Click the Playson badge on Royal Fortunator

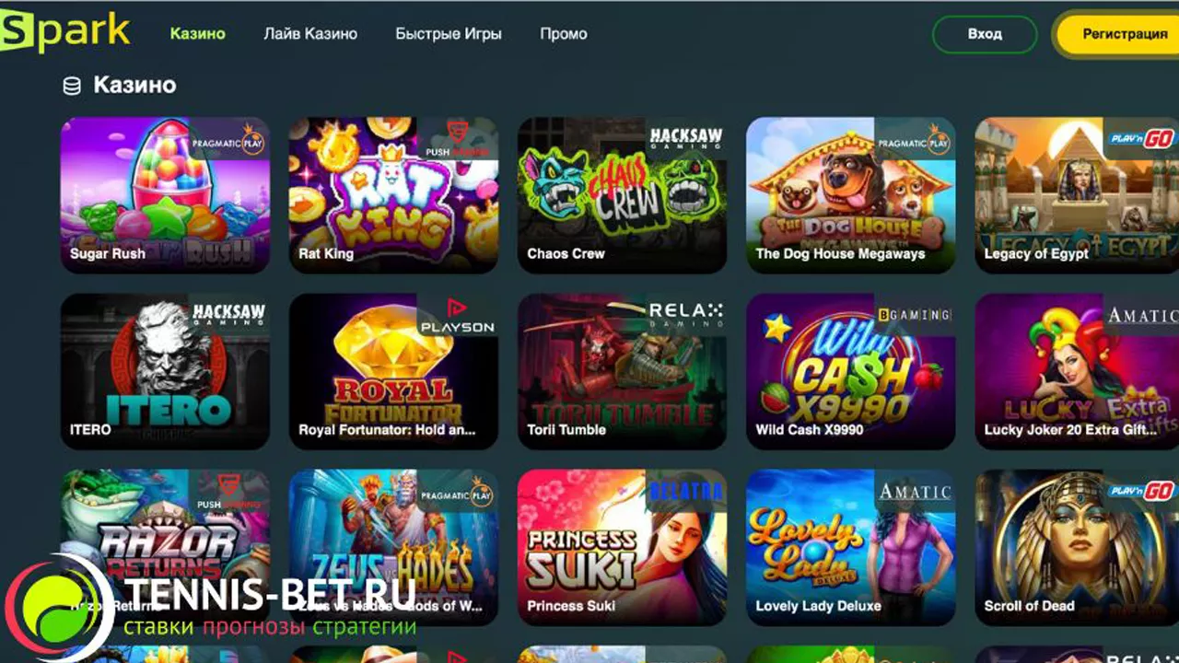coord(458,316)
